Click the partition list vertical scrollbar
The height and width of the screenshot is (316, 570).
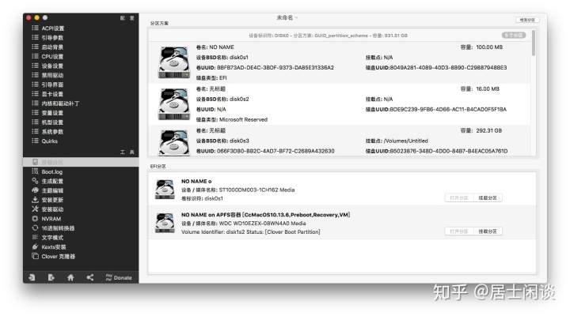pyautogui.click(x=534, y=43)
